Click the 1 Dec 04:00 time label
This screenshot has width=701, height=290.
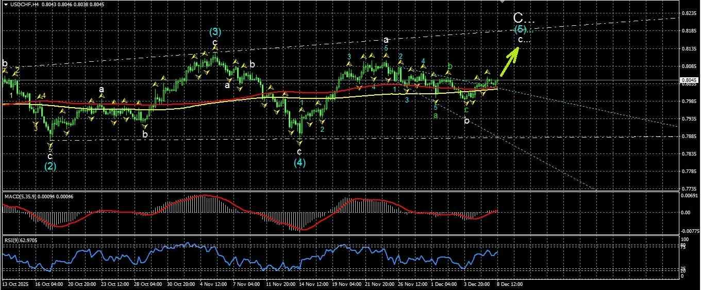[444, 284]
